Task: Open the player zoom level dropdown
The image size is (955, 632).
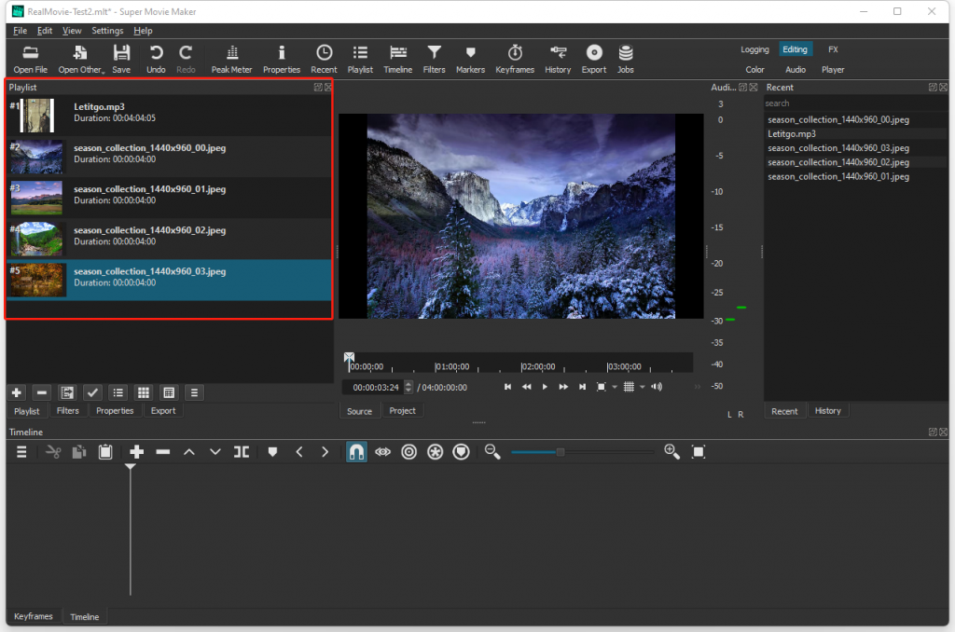Action: [615, 387]
